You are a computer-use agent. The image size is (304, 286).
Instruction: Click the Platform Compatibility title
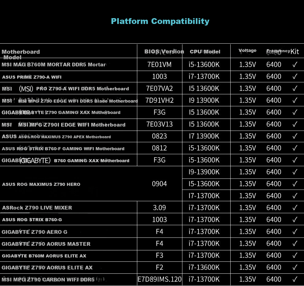tap(160, 21)
